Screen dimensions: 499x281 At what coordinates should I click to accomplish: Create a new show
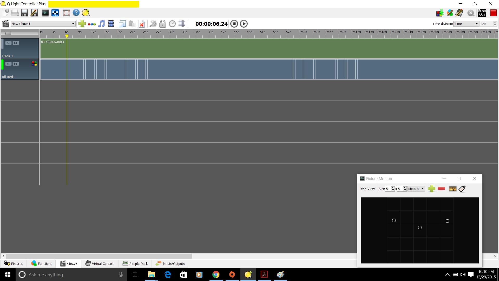(6, 24)
